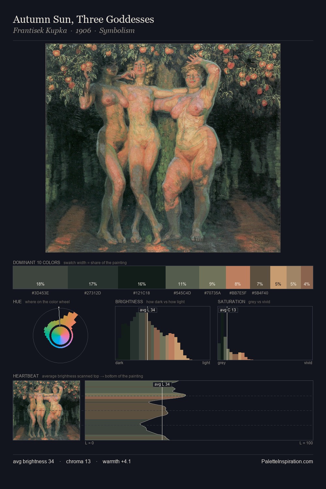Click the DOMINANT 10 COLORS heading

click(x=37, y=262)
